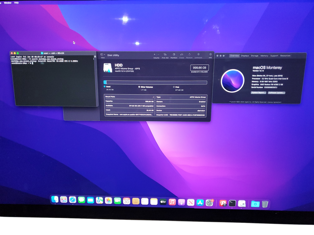The height and width of the screenshot is (235, 314).
Task: Open Calendar showing 30 in Dock
Action: pos(126,201)
